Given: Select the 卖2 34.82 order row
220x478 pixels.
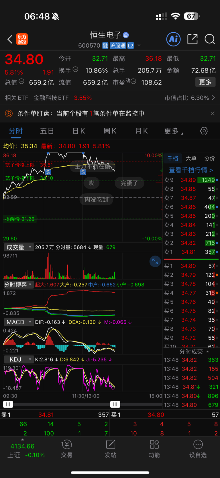Looking at the screenshot, I should coord(191,243).
